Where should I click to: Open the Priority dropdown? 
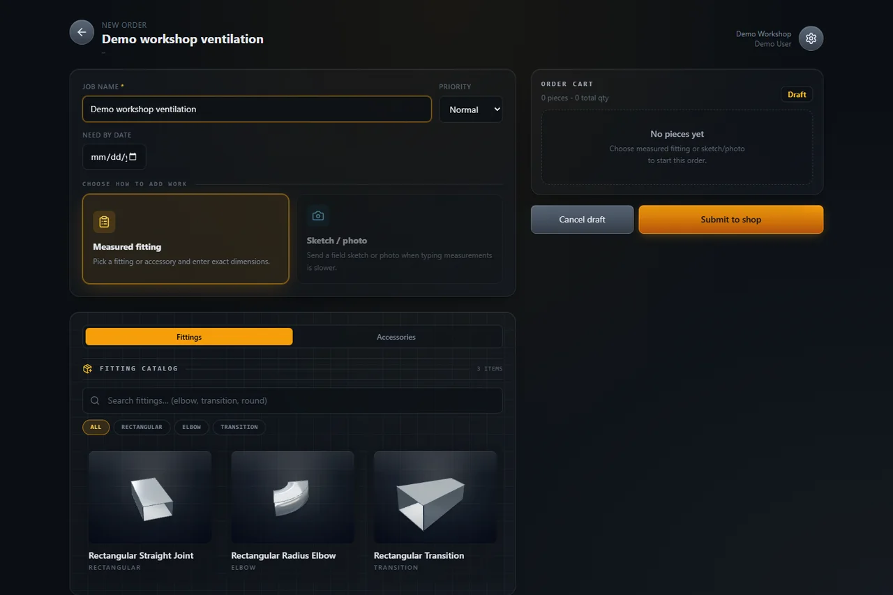click(x=471, y=110)
